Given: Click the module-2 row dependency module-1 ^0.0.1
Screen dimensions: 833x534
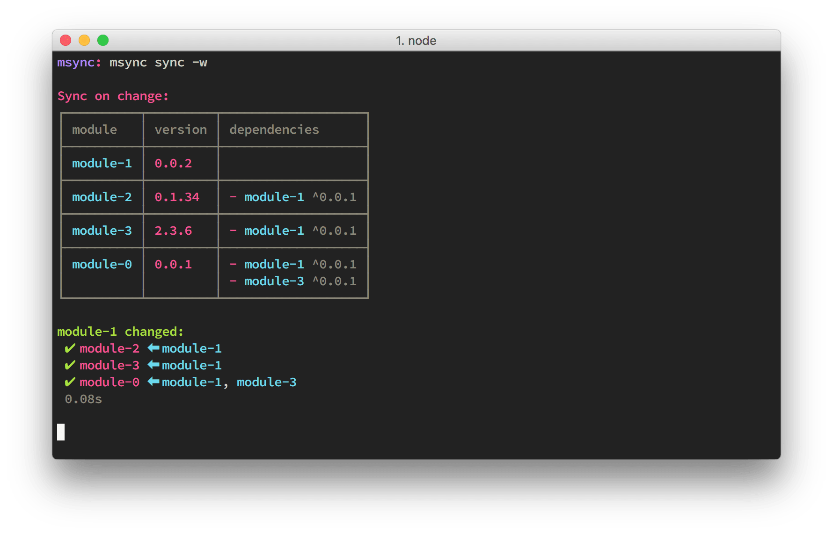Looking at the screenshot, I should click(x=293, y=197).
